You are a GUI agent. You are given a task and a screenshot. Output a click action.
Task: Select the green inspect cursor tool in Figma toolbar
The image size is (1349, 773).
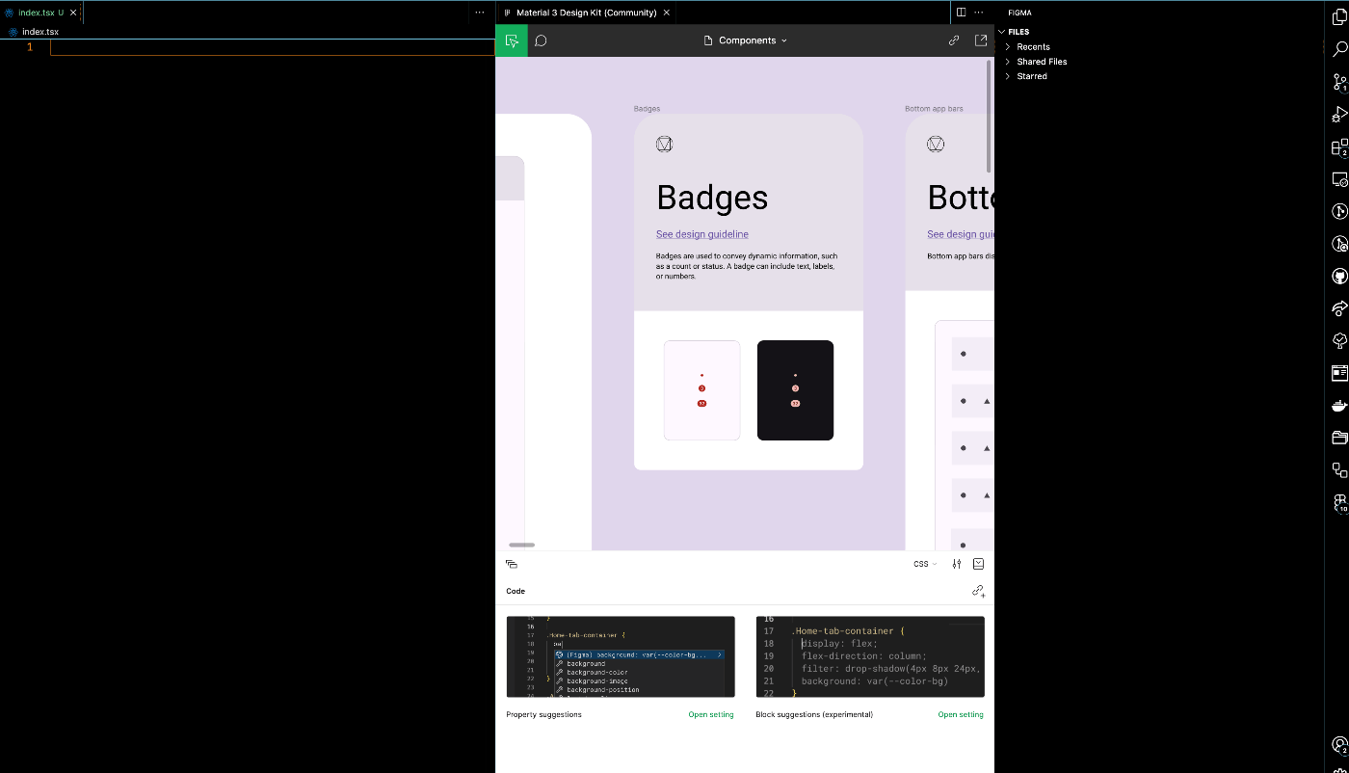(512, 40)
